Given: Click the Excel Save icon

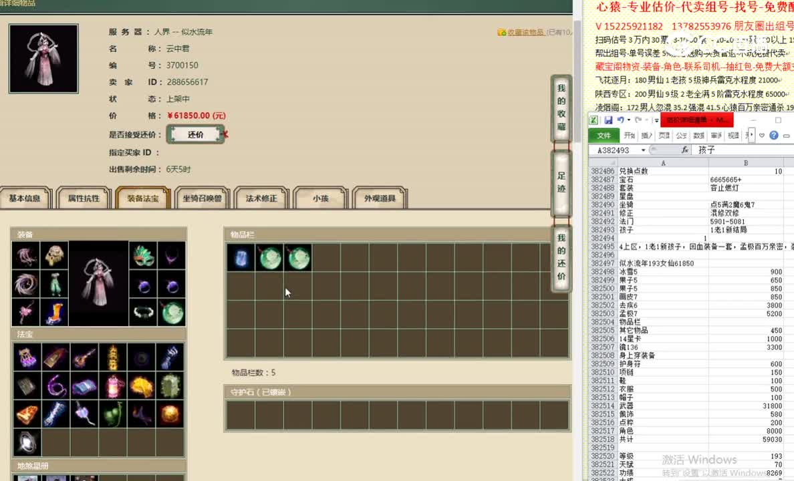Looking at the screenshot, I should tap(608, 120).
